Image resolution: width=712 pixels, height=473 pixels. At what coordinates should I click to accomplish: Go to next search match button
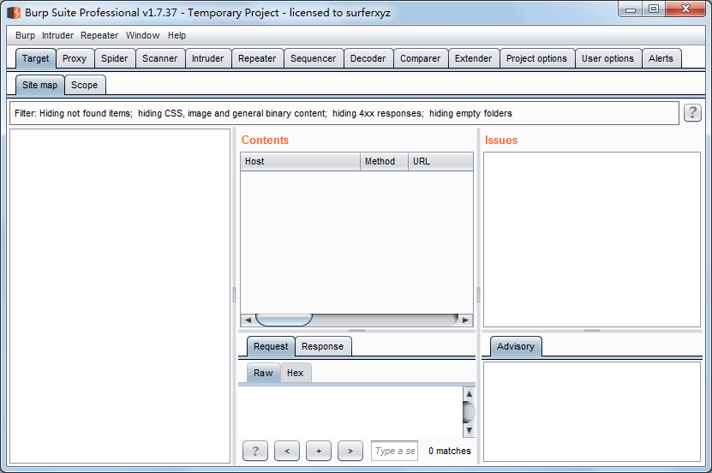click(x=350, y=451)
